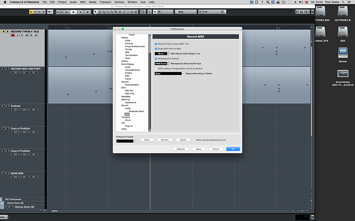Viewport: 355px width, 221px height.
Task: Click the Apply button in Preferences
Action: pos(199,149)
